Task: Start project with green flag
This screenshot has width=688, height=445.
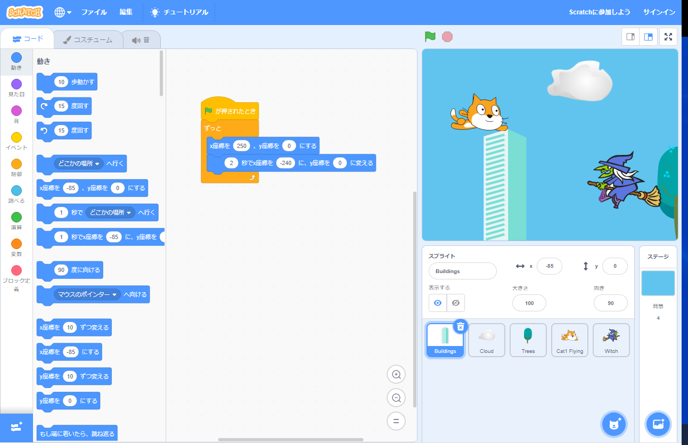Action: tap(430, 37)
